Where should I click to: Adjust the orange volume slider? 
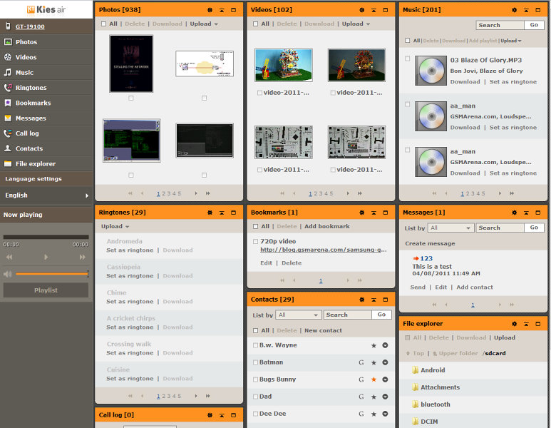pos(52,274)
